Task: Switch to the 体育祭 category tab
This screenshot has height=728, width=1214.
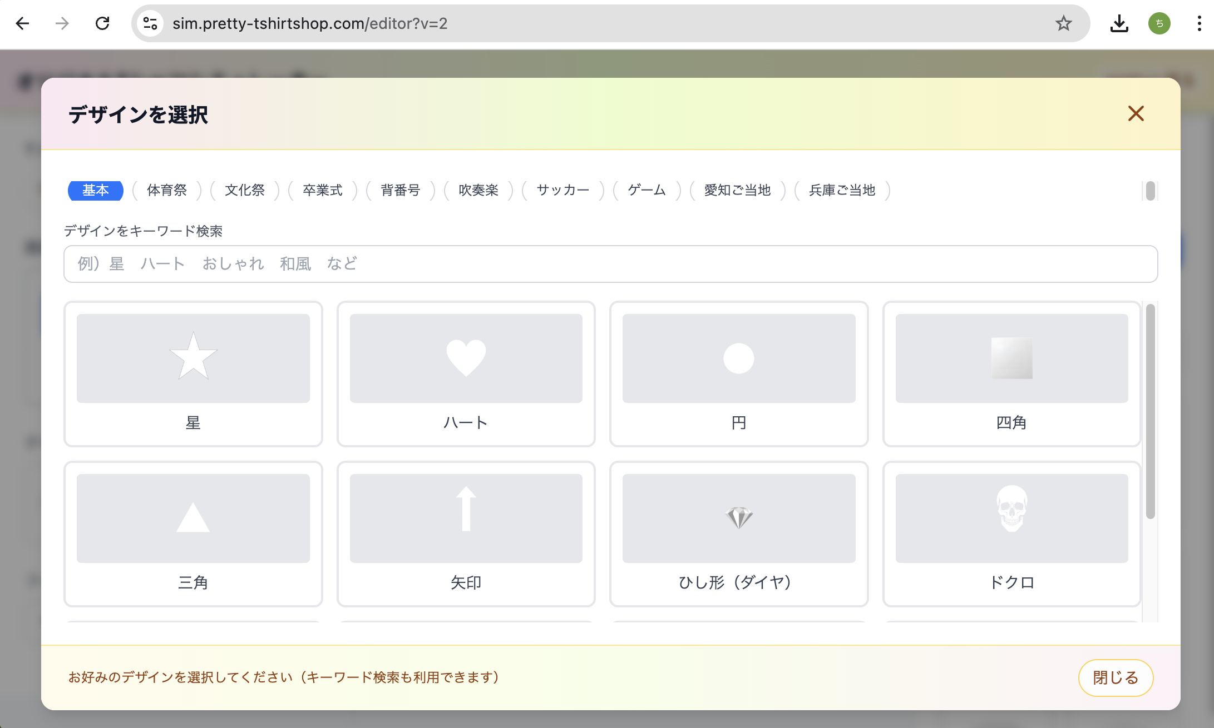Action: click(x=167, y=191)
